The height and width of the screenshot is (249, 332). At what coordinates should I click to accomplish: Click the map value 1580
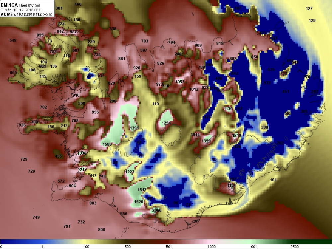point(107,144)
